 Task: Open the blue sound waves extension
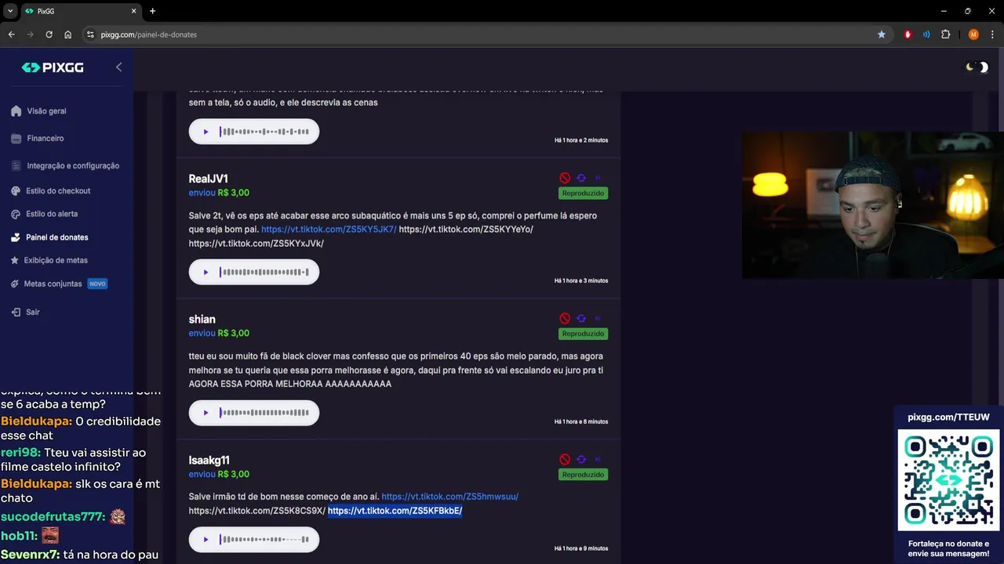tap(926, 34)
